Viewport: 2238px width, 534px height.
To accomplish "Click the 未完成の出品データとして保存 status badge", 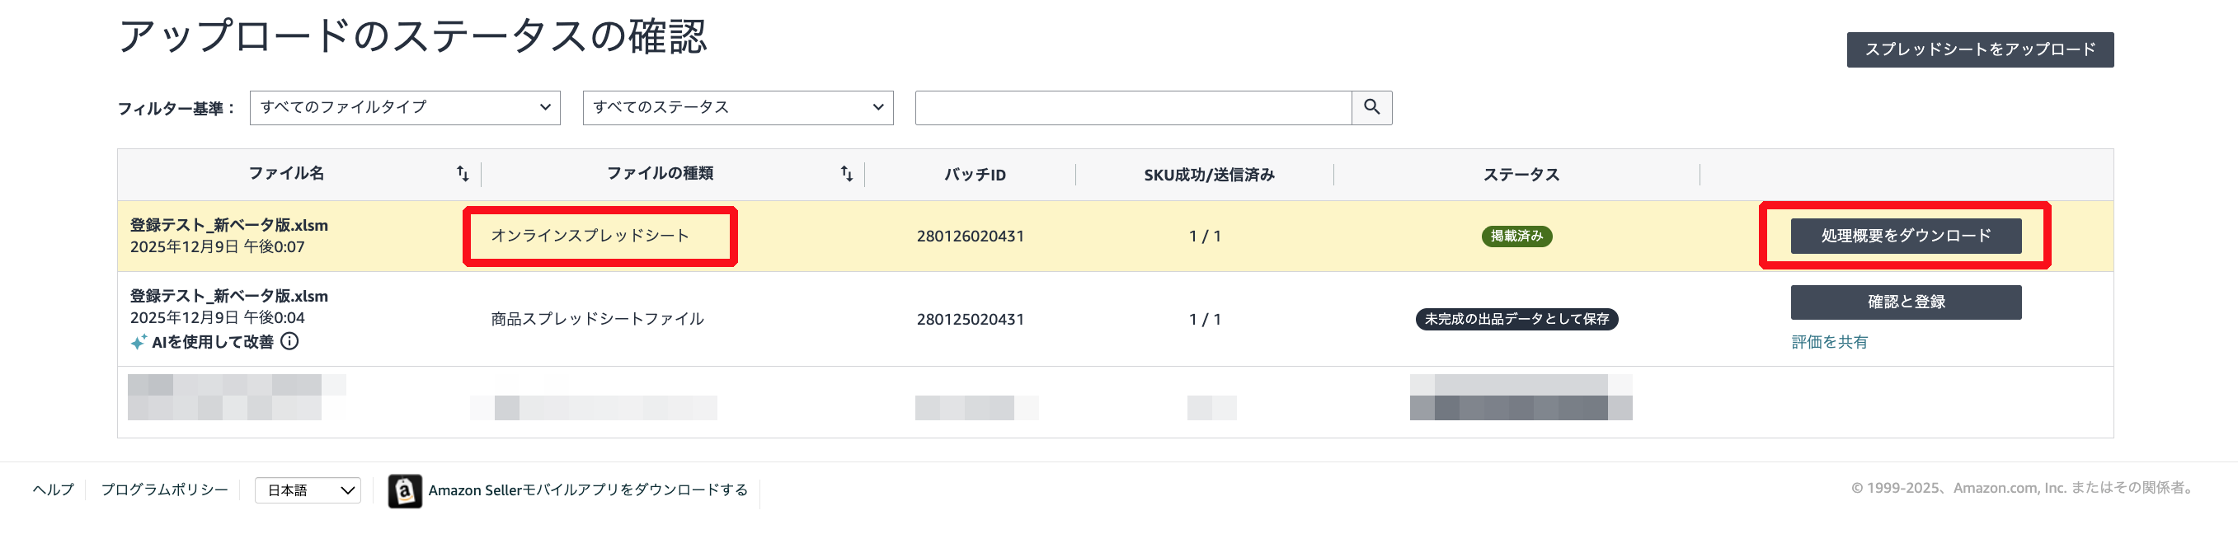I will click(1516, 320).
